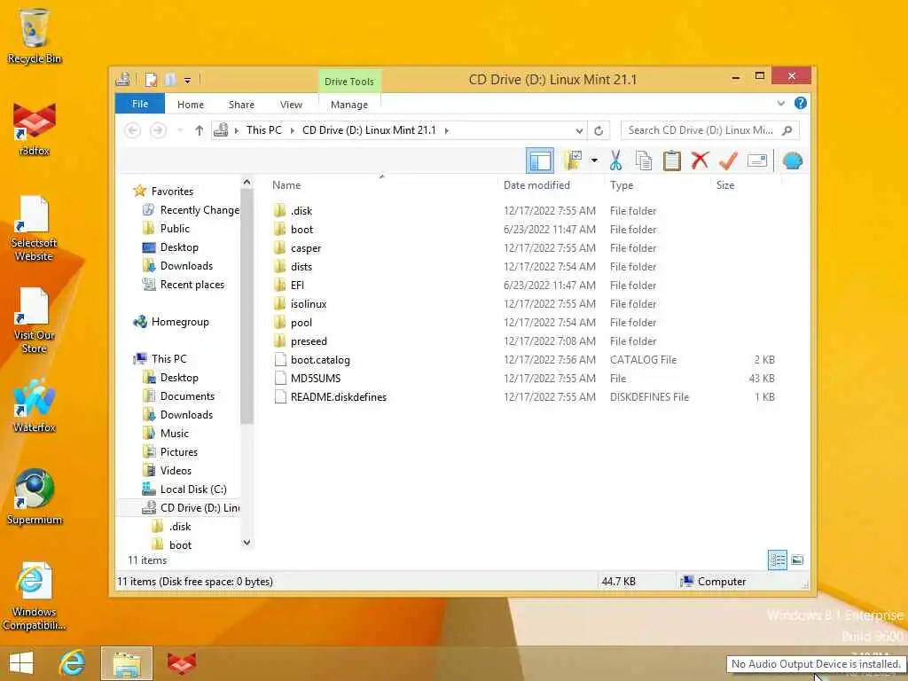Viewport: 908px width, 681px height.
Task: Click the Paste clipboard icon
Action: coord(672,160)
